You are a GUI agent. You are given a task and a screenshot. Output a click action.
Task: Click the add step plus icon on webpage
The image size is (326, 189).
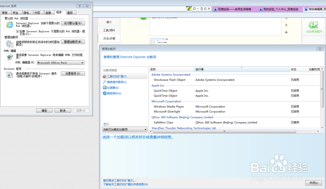[x=286, y=32]
